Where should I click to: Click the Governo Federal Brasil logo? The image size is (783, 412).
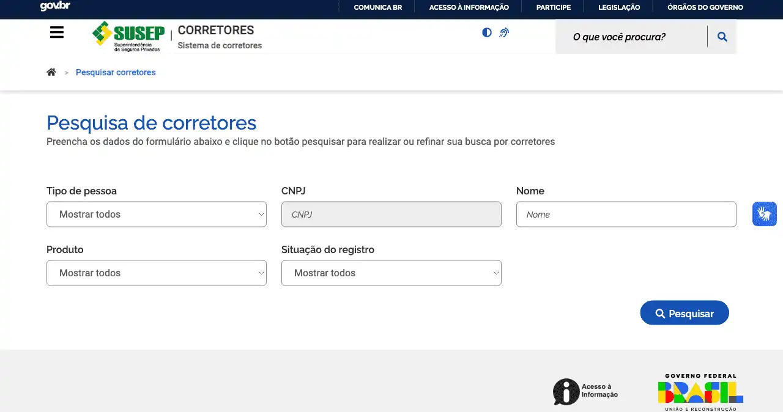point(700,391)
